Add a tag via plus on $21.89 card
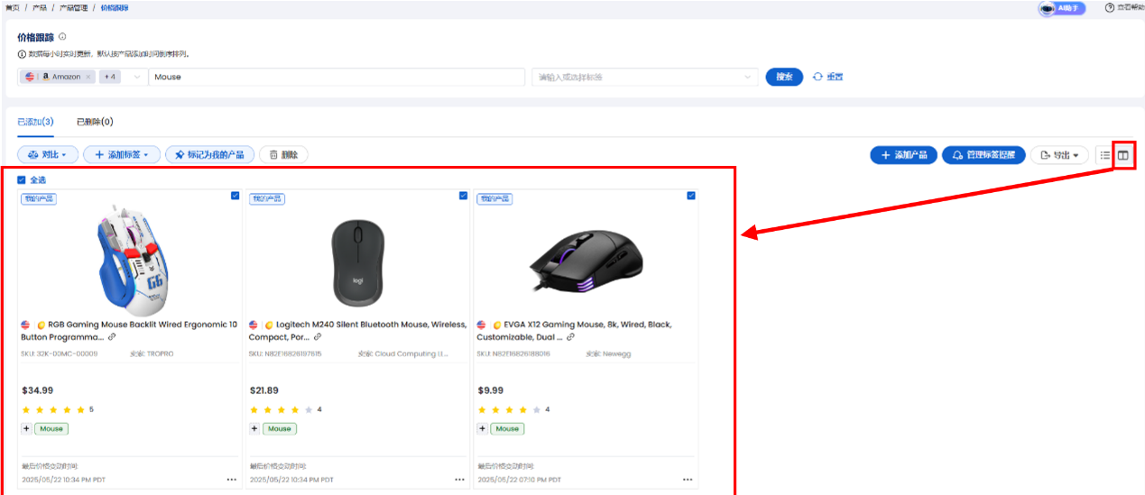The height and width of the screenshot is (495, 1145). pyautogui.click(x=254, y=429)
